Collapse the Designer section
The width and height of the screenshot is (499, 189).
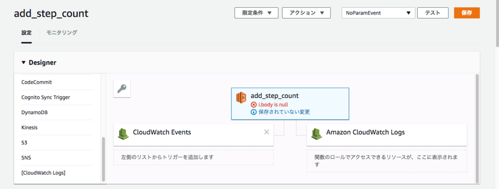point(23,63)
